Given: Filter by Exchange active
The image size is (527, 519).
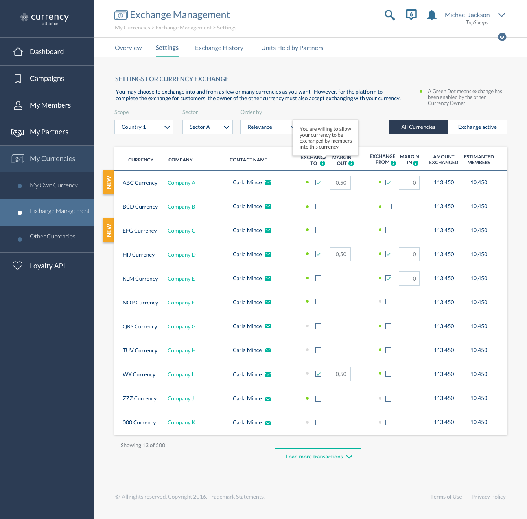Looking at the screenshot, I should [477, 127].
